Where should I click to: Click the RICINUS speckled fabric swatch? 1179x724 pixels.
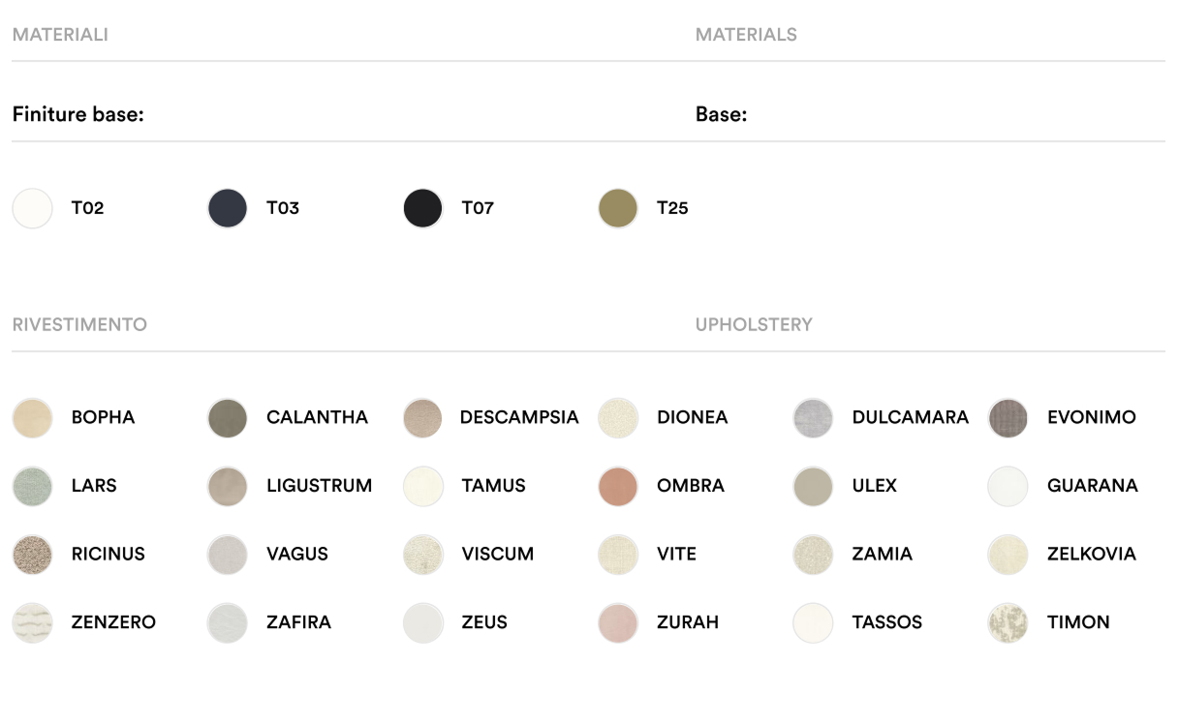[x=32, y=555]
